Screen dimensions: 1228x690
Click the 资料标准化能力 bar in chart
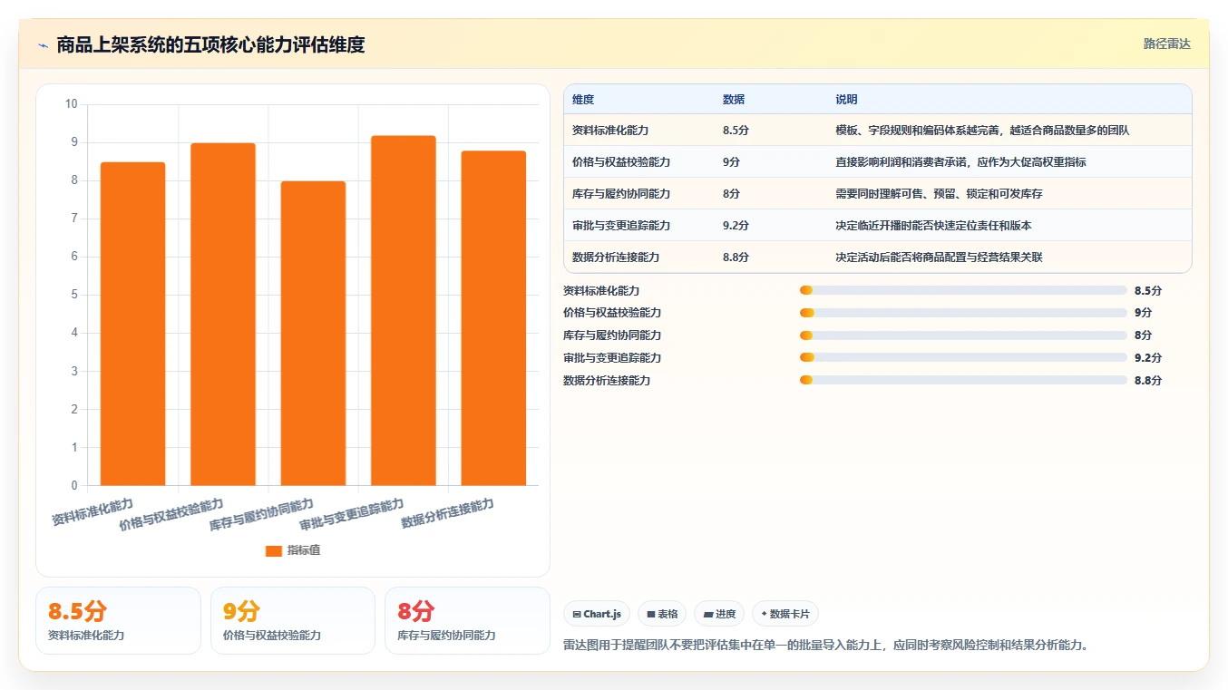[x=132, y=324]
